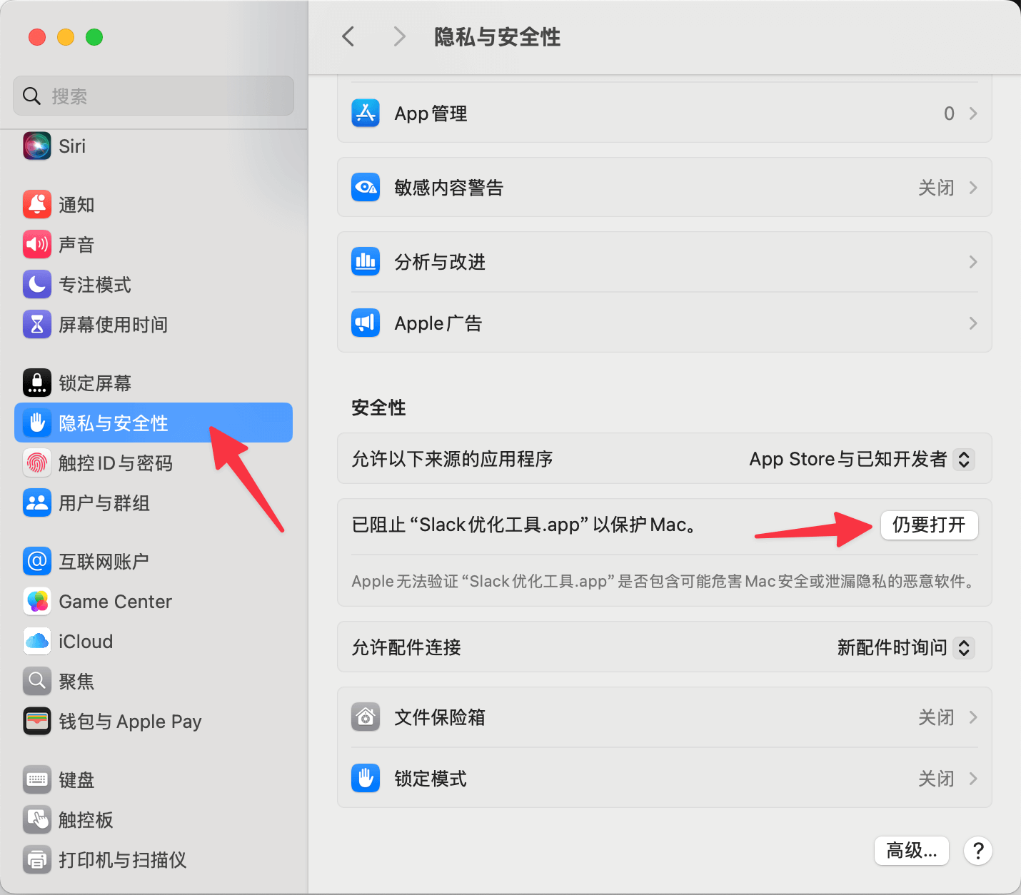Select 专注模式 label in the sidebar
This screenshot has height=895, width=1021.
[95, 285]
